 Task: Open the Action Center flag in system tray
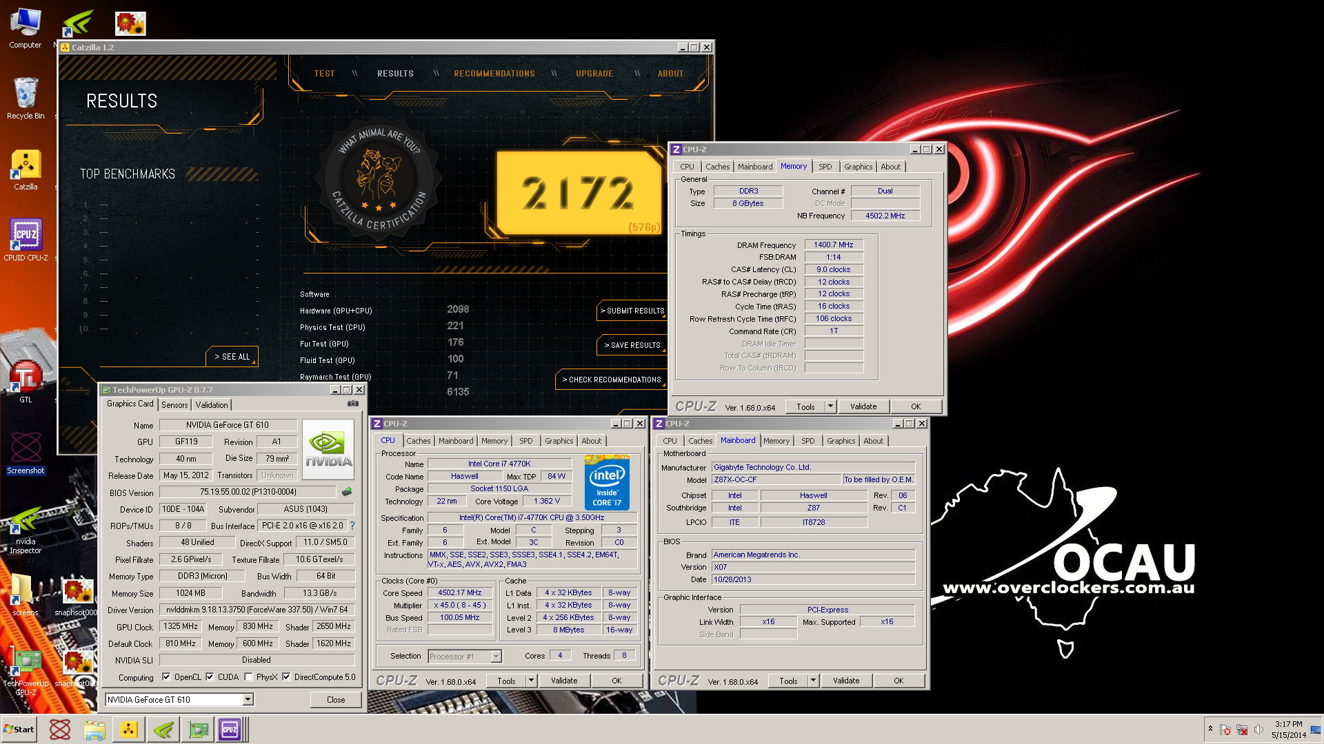click(x=1225, y=730)
